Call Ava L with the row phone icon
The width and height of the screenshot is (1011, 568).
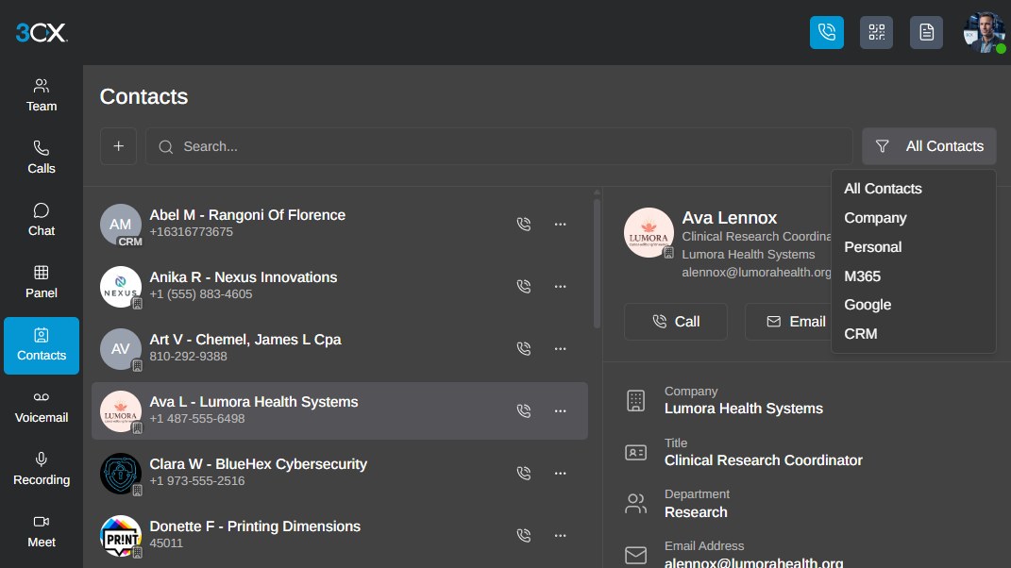coord(524,410)
